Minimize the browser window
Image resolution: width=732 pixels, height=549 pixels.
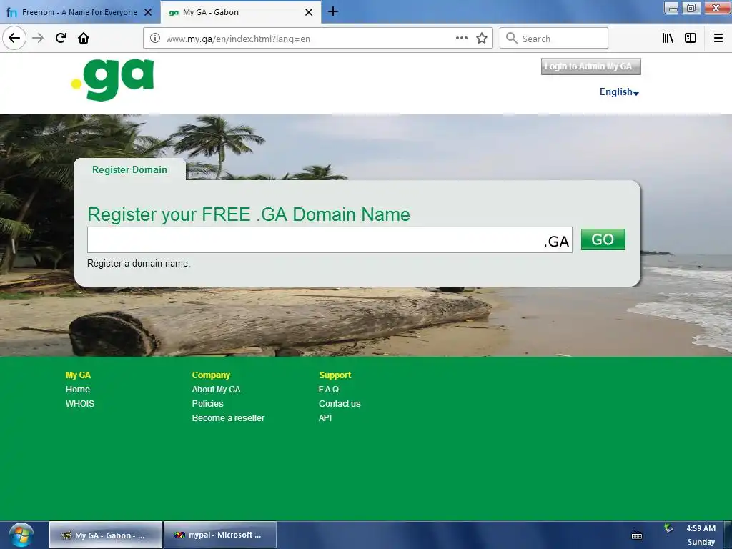pos(672,8)
